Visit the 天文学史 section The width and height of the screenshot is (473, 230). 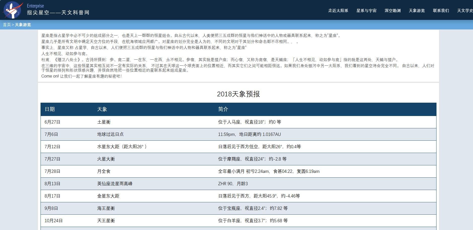point(464,11)
